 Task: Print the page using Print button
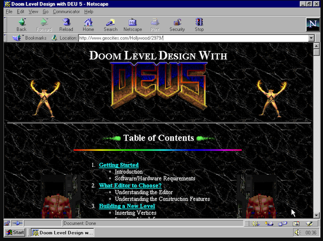[x=155, y=25]
